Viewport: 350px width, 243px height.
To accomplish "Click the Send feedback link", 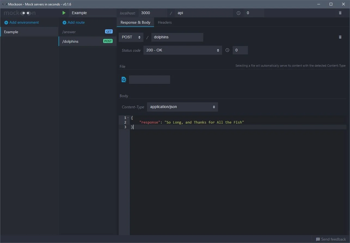I will [333, 239].
